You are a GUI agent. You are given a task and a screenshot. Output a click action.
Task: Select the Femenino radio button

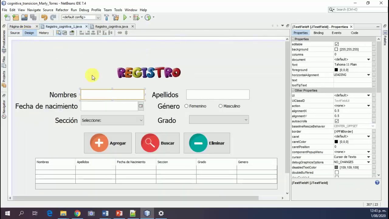click(x=186, y=106)
